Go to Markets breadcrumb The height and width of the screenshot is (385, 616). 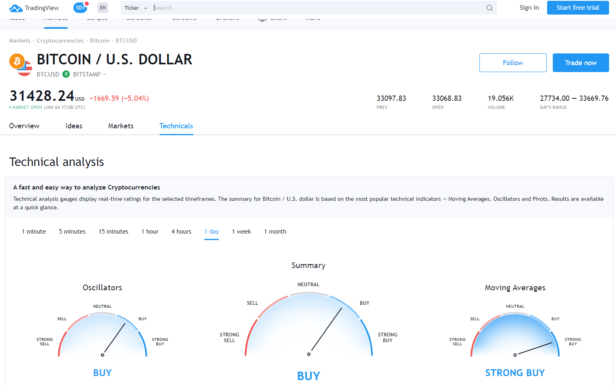(20, 40)
